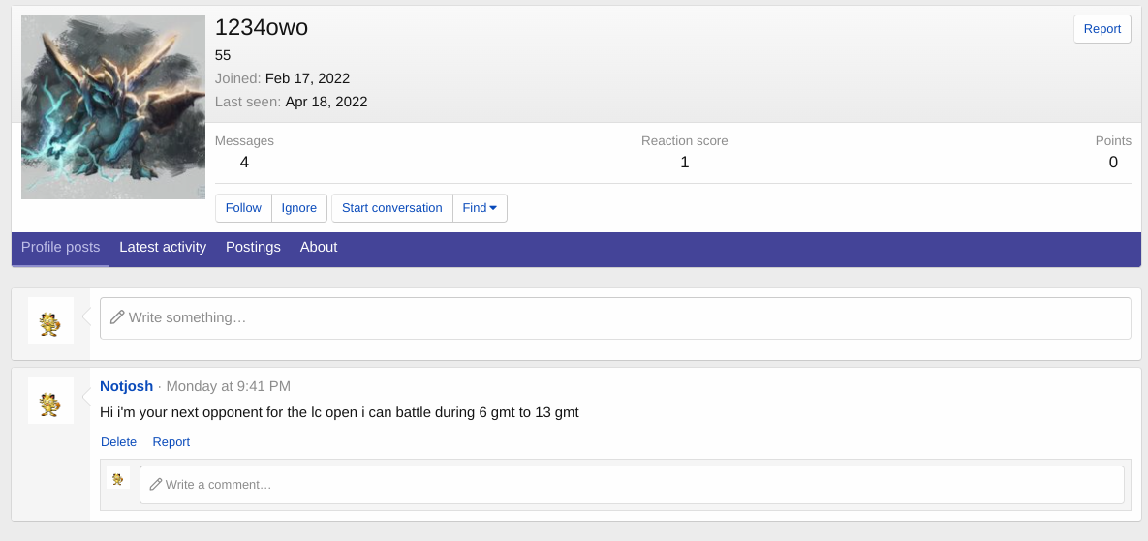The height and width of the screenshot is (541, 1148).
Task: Report the profile using top-right Report button
Action: [1101, 29]
